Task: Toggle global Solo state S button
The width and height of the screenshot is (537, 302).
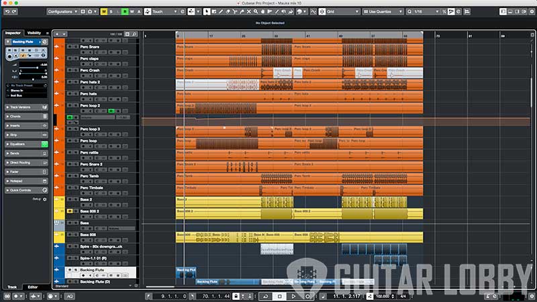Action: pyautogui.click(x=111, y=11)
